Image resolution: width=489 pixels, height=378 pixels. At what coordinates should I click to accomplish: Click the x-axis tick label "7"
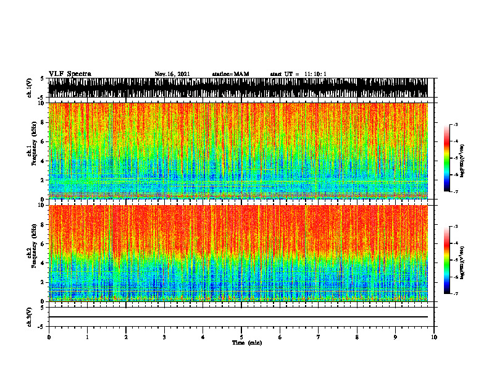point(319,337)
